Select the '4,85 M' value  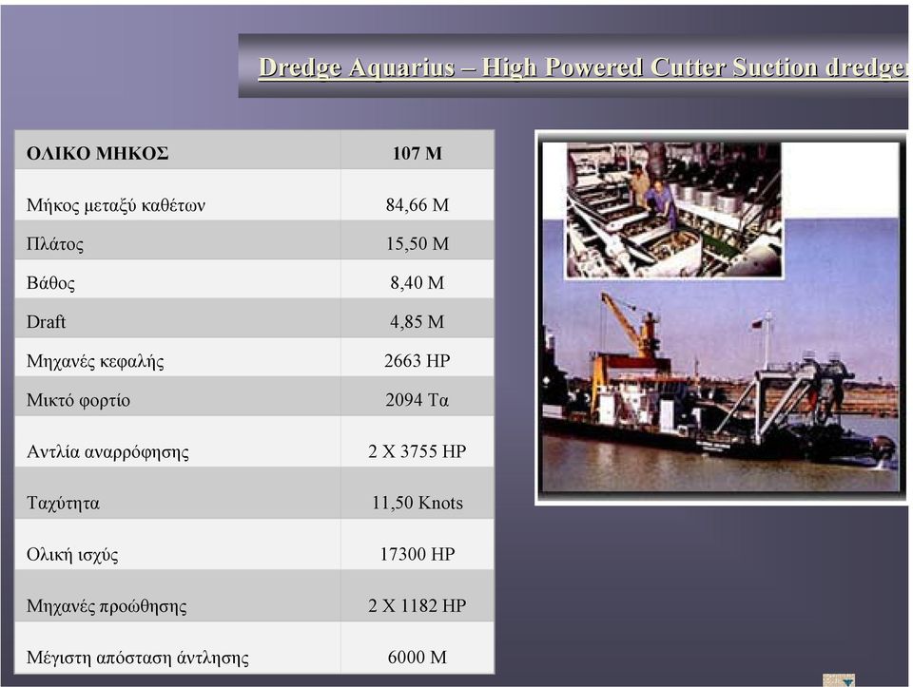point(418,322)
